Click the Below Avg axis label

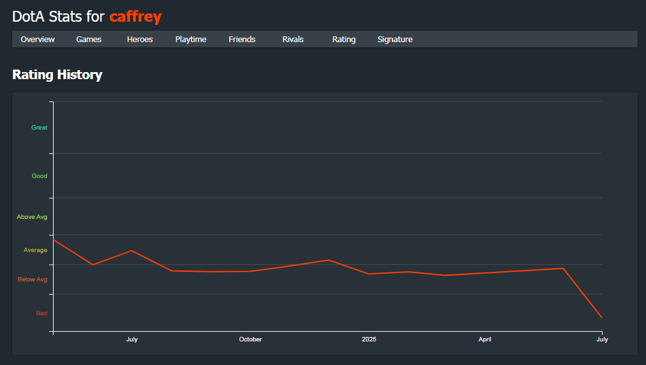point(32,279)
